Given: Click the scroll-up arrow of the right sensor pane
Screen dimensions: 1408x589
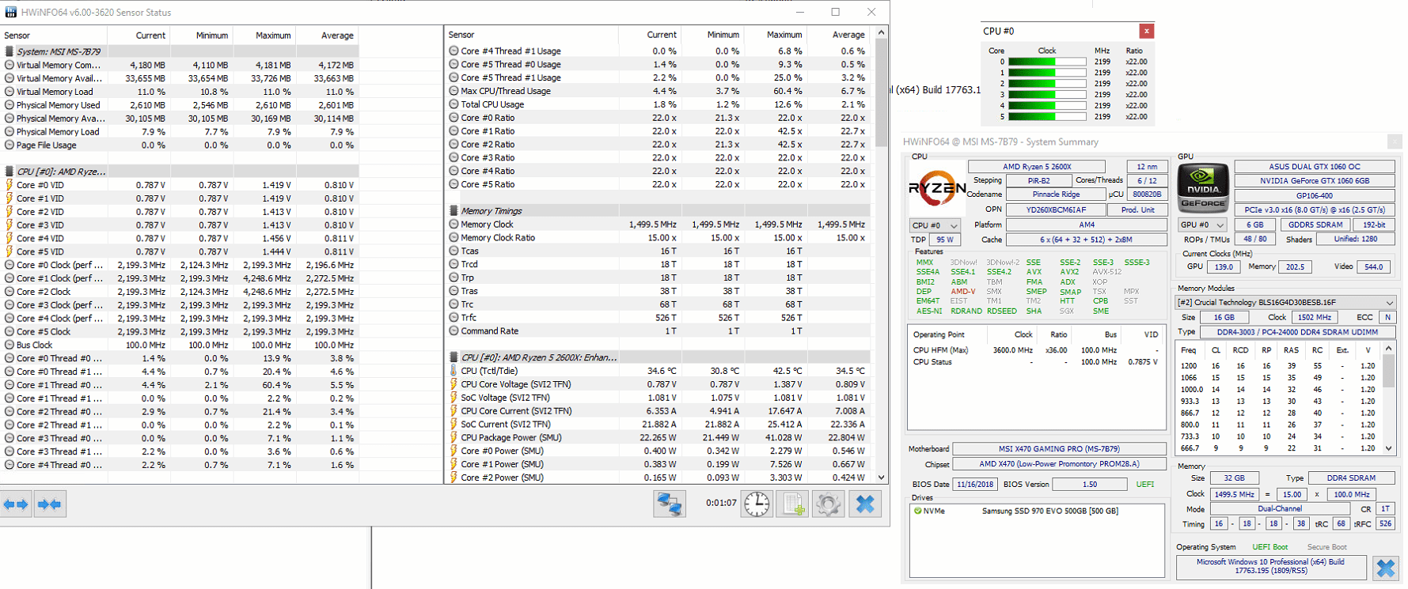Looking at the screenshot, I should point(881,32).
